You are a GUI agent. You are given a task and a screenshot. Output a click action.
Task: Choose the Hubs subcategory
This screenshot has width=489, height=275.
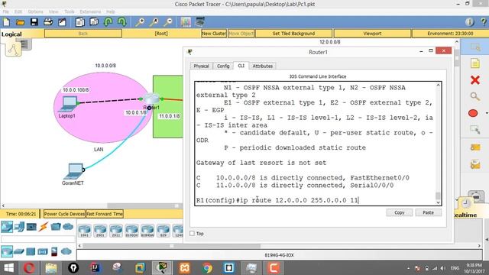[31, 251]
